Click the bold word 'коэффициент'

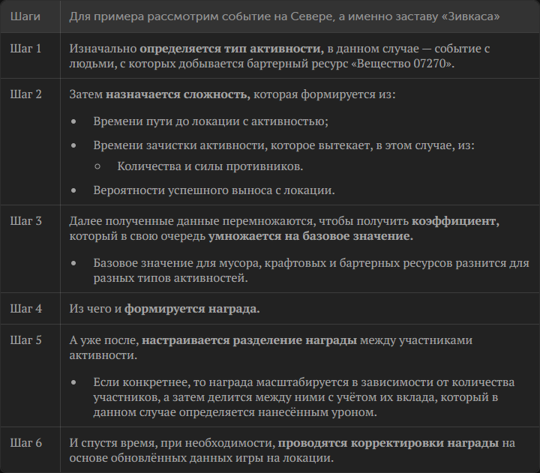pyautogui.click(x=455, y=221)
